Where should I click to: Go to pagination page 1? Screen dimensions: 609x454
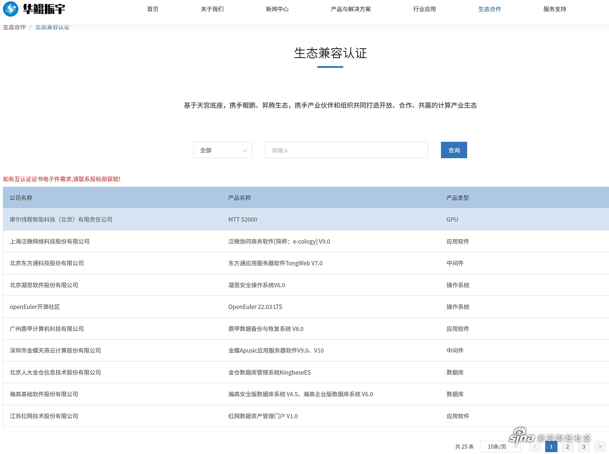[x=551, y=447]
